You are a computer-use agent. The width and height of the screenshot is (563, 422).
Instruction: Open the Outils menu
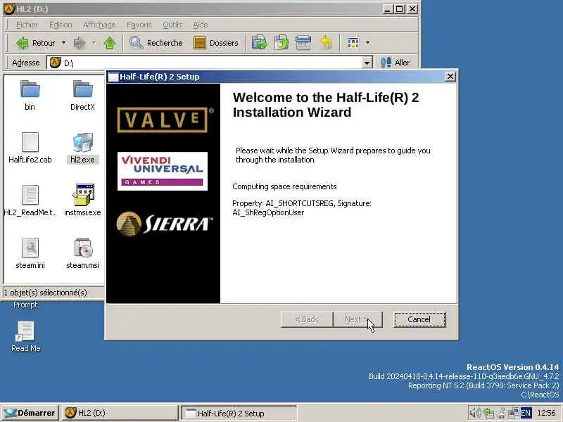[x=172, y=25]
